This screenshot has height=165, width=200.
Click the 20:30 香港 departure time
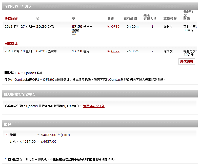[x=45, y=26]
